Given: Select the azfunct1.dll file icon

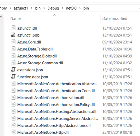Looking at the screenshot, I should tap(13, 28).
